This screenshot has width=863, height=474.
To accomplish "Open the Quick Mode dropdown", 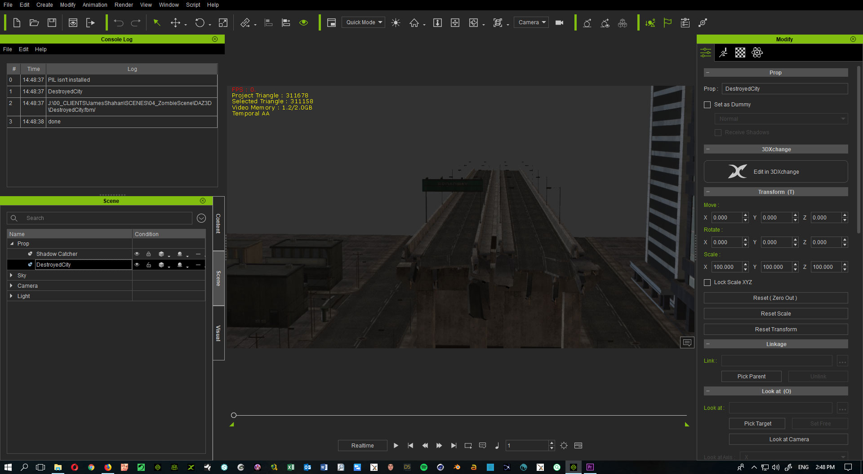I will coord(363,22).
